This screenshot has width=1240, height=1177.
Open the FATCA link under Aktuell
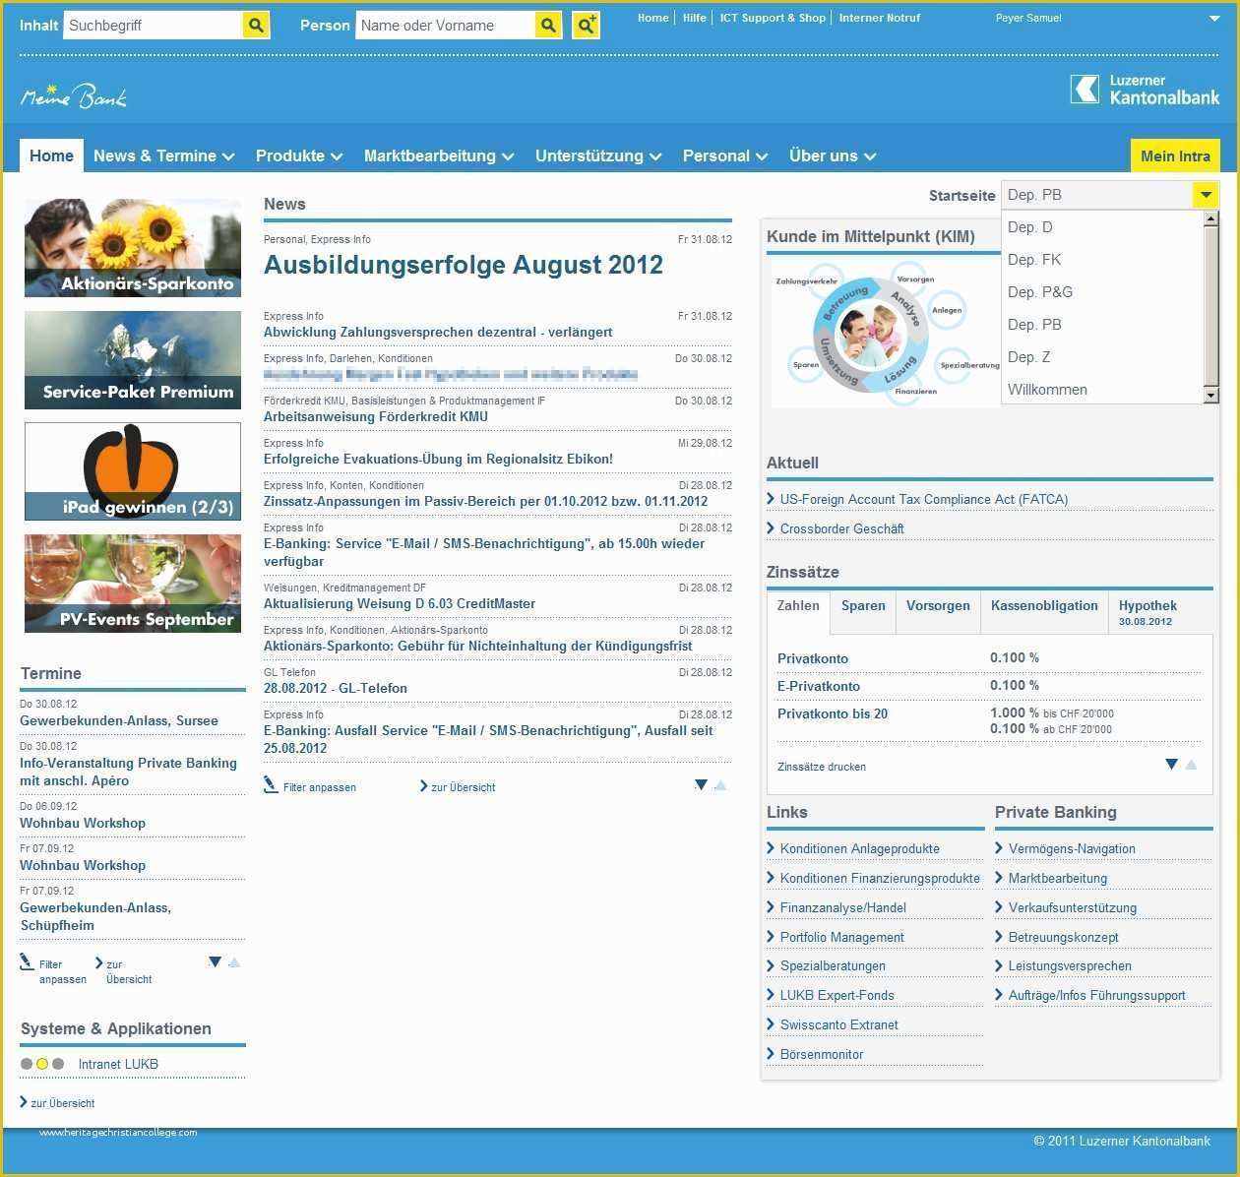pyautogui.click(x=923, y=499)
